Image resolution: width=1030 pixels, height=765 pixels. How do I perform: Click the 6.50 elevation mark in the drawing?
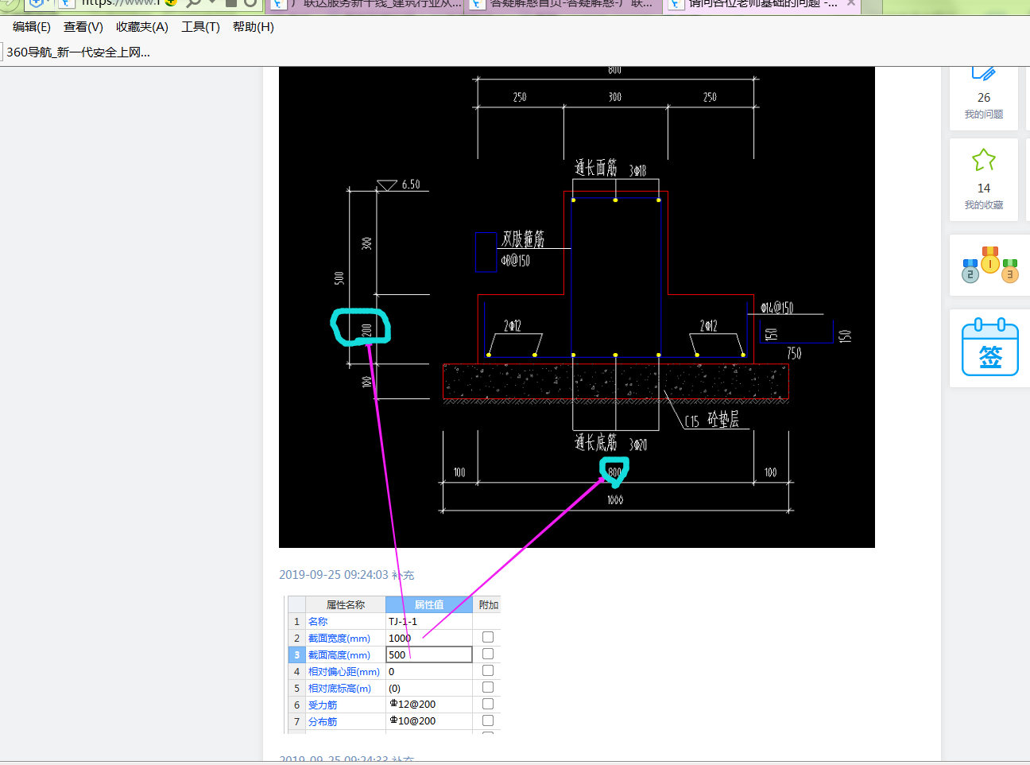pos(411,184)
